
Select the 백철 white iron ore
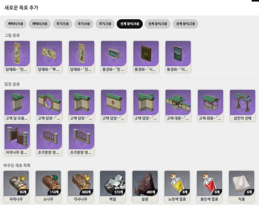pos(113,186)
